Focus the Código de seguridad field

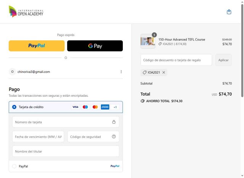point(93,137)
